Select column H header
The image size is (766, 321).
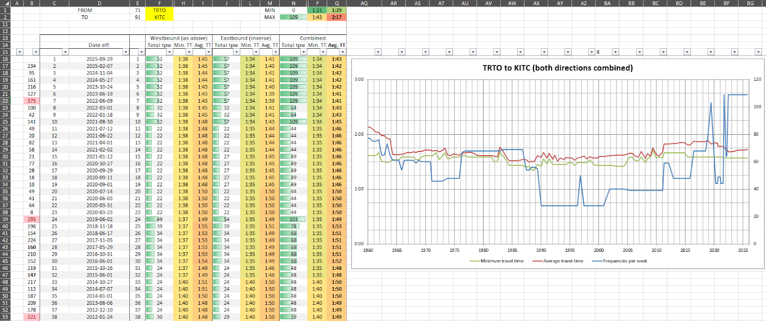[x=183, y=3]
